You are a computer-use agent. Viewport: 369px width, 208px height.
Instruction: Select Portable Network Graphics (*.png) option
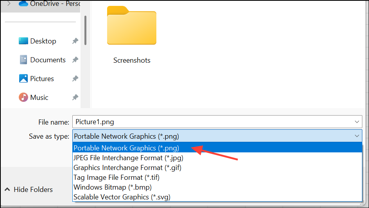[x=126, y=148]
